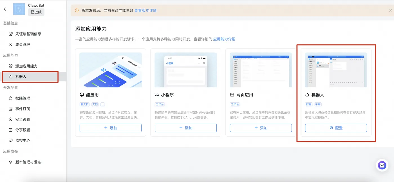Click the 添加应用能力 page heading

tap(91, 29)
